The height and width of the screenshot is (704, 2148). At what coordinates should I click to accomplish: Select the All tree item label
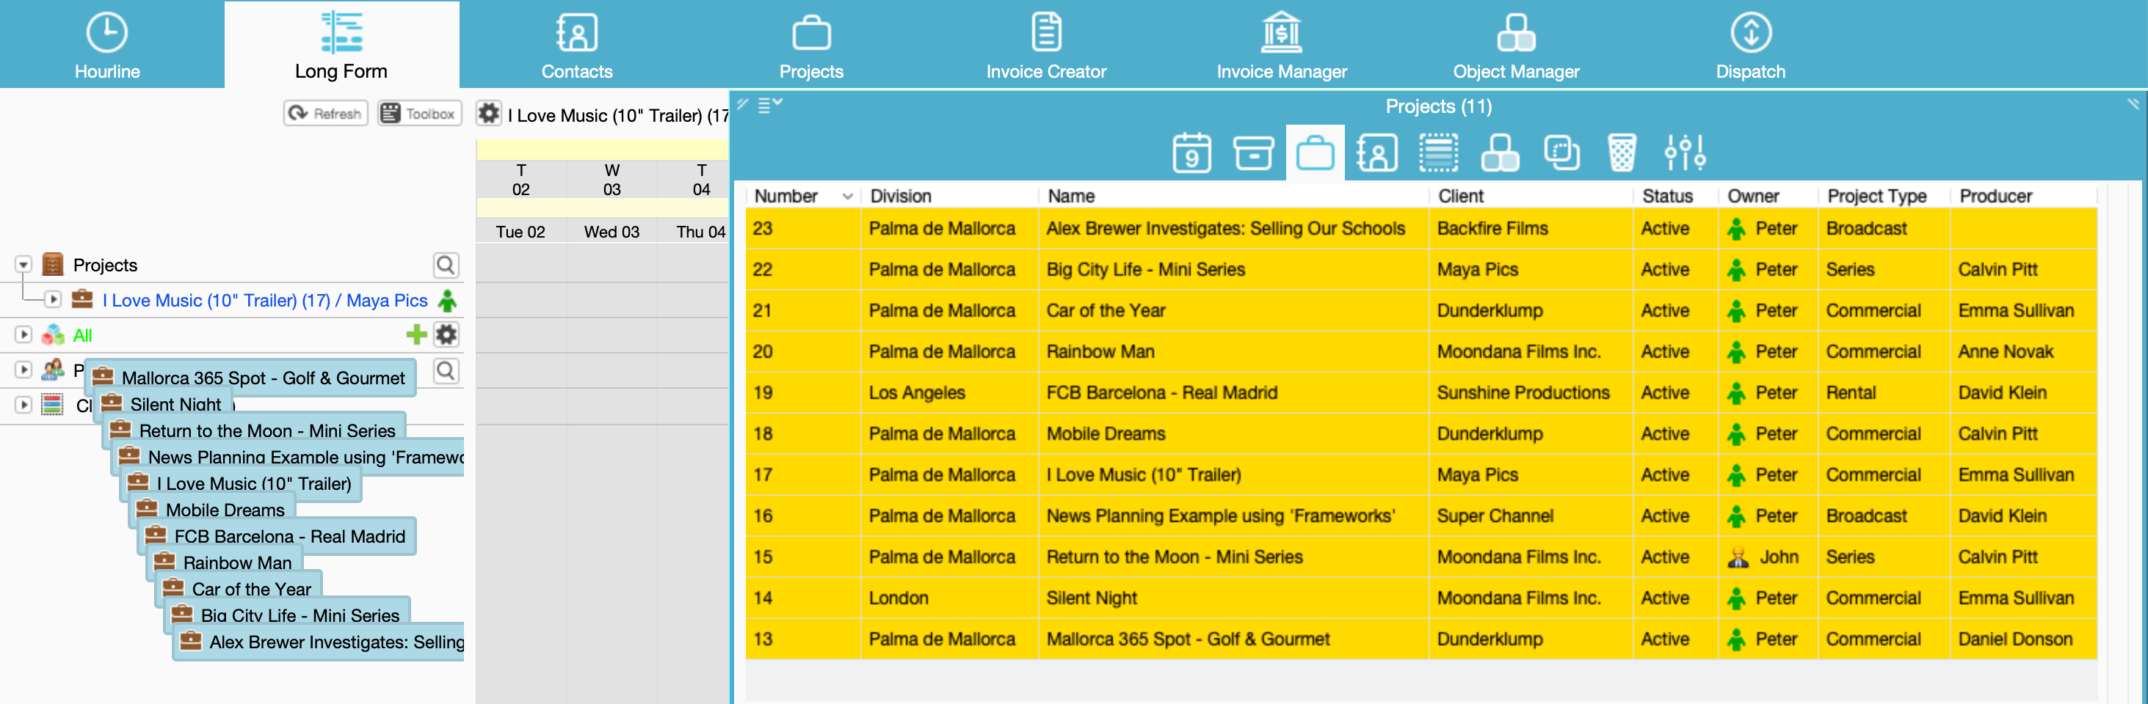pyautogui.click(x=82, y=336)
